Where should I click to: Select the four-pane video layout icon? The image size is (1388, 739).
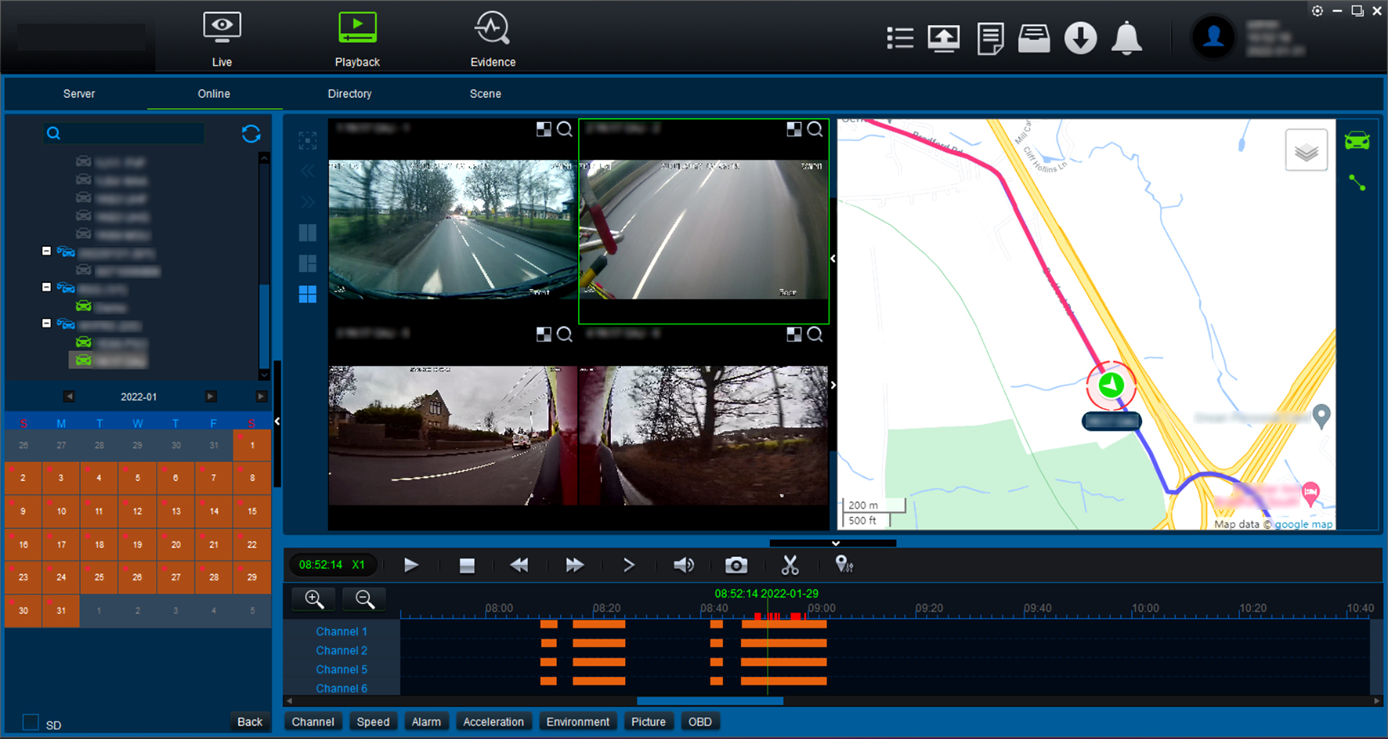click(307, 294)
